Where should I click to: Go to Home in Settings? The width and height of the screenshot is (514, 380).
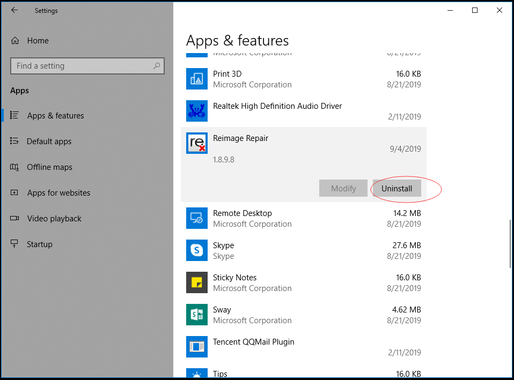(x=38, y=41)
